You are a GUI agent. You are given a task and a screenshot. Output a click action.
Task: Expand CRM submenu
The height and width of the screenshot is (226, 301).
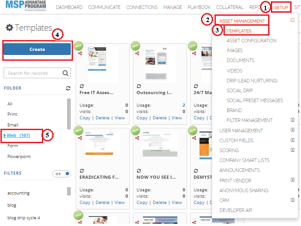coord(292,200)
